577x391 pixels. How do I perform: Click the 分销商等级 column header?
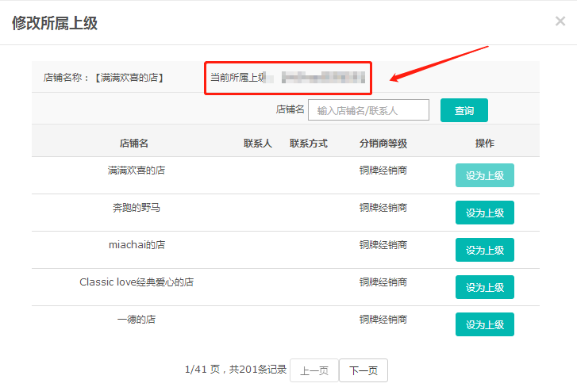(x=383, y=144)
